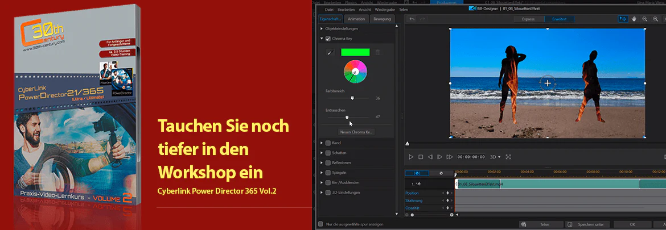The image size is (666, 230).
Task: Go to previous Position keyframe
Action: pos(443,193)
